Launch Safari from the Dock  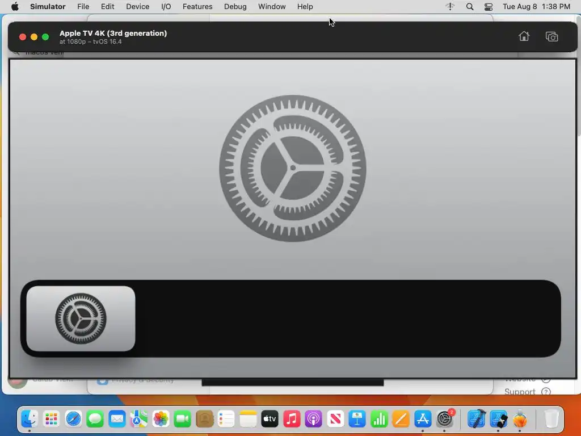[x=73, y=419]
